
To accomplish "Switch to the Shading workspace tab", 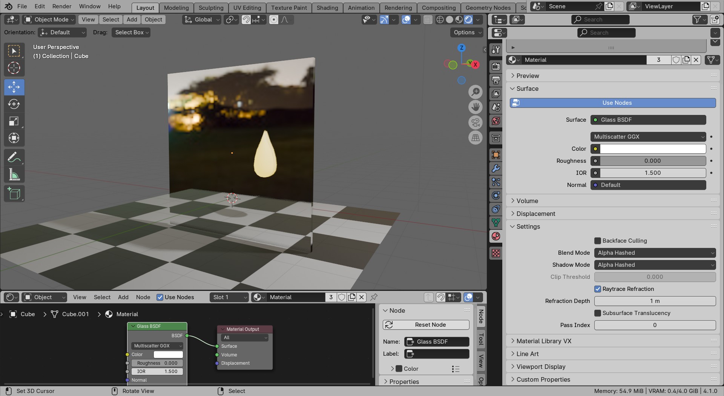I will click(327, 8).
